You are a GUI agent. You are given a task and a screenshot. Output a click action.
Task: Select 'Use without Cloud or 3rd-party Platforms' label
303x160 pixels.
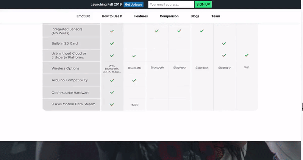click(69, 55)
